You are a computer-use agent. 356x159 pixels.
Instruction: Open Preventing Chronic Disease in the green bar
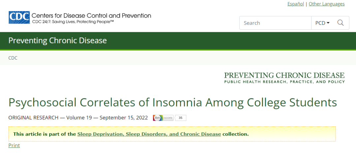pos(57,40)
